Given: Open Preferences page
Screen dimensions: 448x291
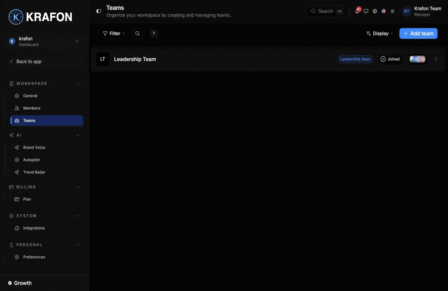Looking at the screenshot, I should (47, 257).
